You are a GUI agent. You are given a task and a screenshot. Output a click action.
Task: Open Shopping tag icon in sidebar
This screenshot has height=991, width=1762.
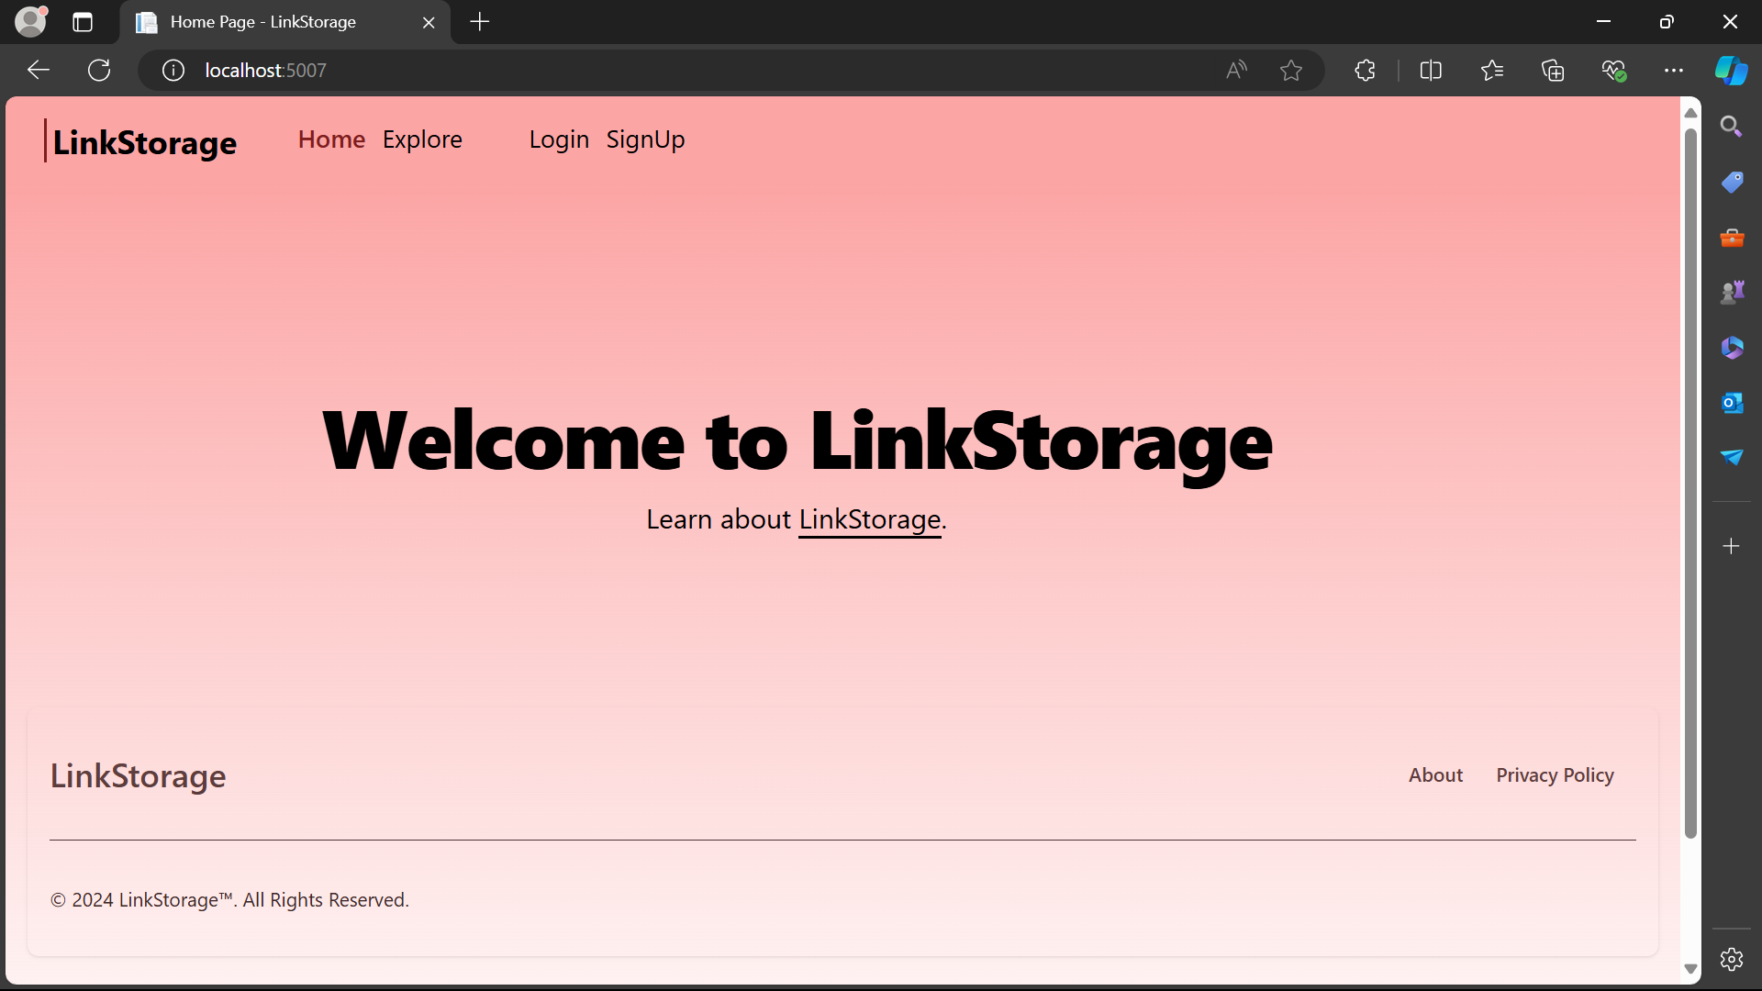(x=1732, y=183)
